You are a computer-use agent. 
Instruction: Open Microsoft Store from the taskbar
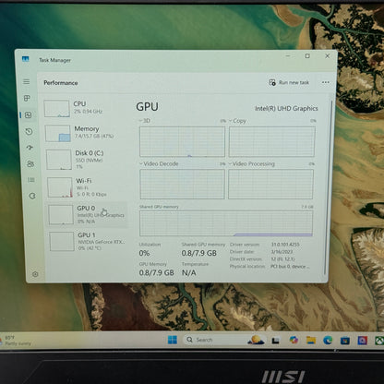(x=345, y=341)
